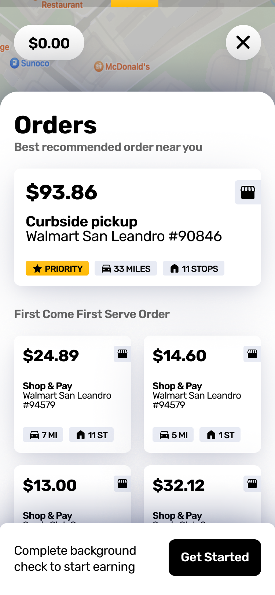Tap the 5 MI distance tag

(173, 435)
